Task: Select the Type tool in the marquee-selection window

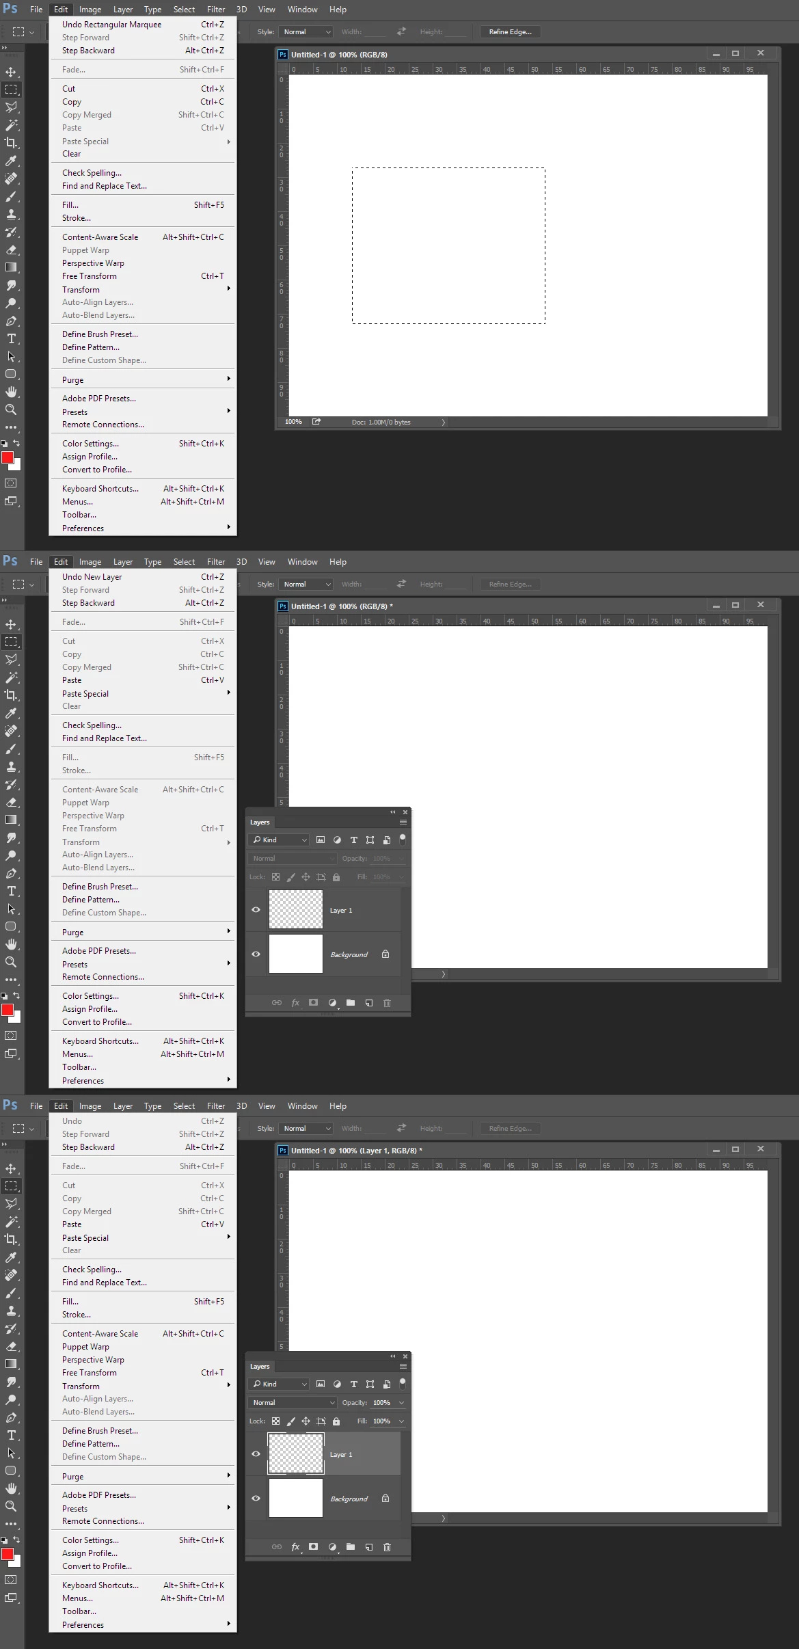Action: click(x=11, y=338)
